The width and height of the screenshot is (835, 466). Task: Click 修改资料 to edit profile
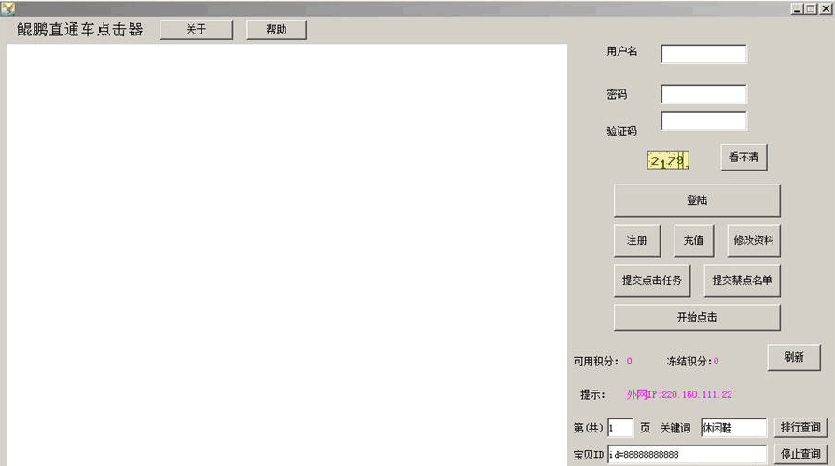tap(754, 240)
